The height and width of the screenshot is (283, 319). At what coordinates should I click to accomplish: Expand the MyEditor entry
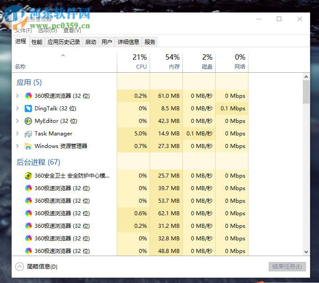[x=18, y=121]
